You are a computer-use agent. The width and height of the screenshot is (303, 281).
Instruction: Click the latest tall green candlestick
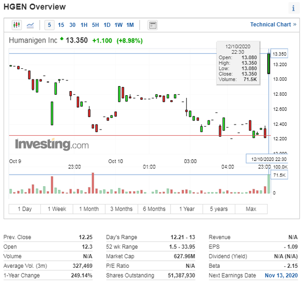(x=269, y=64)
